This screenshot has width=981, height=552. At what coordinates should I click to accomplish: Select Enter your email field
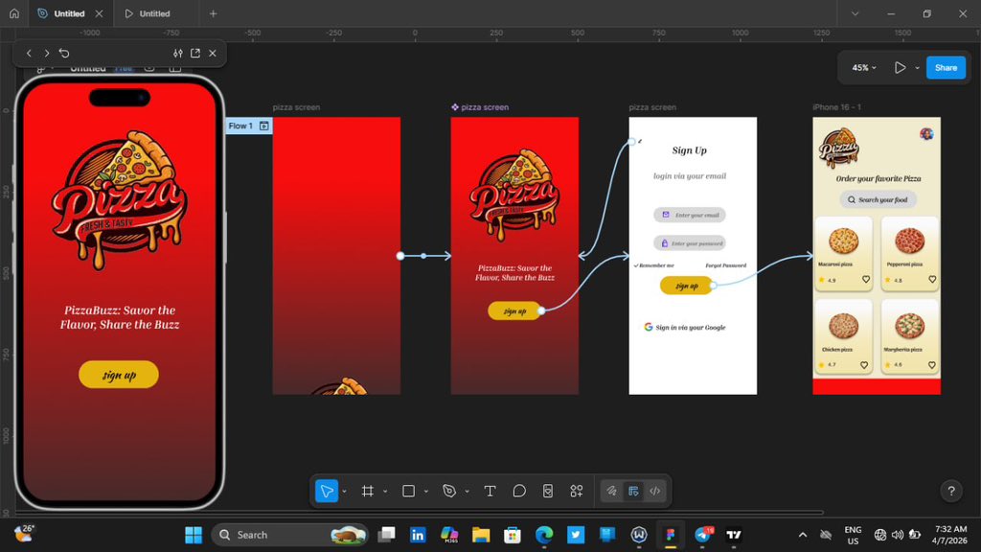tap(690, 215)
